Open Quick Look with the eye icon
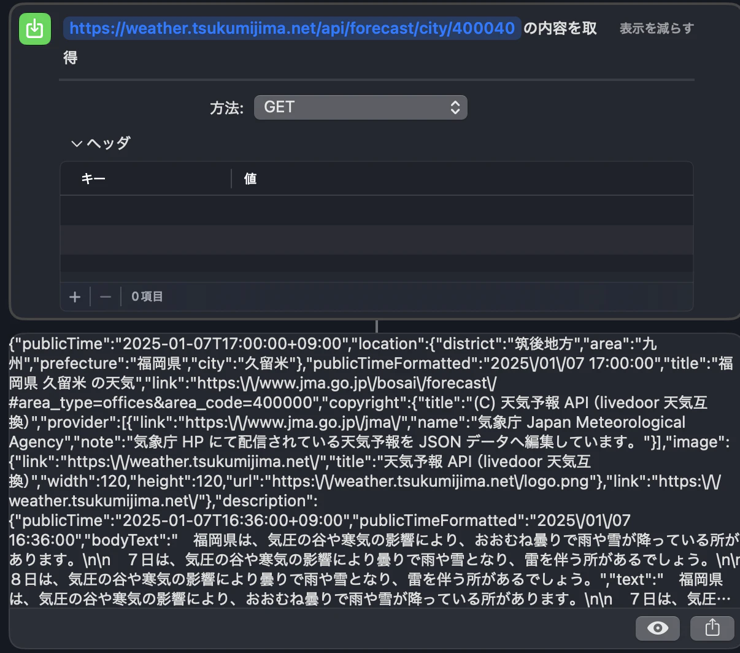Screen dimensions: 740x653 click(x=657, y=628)
